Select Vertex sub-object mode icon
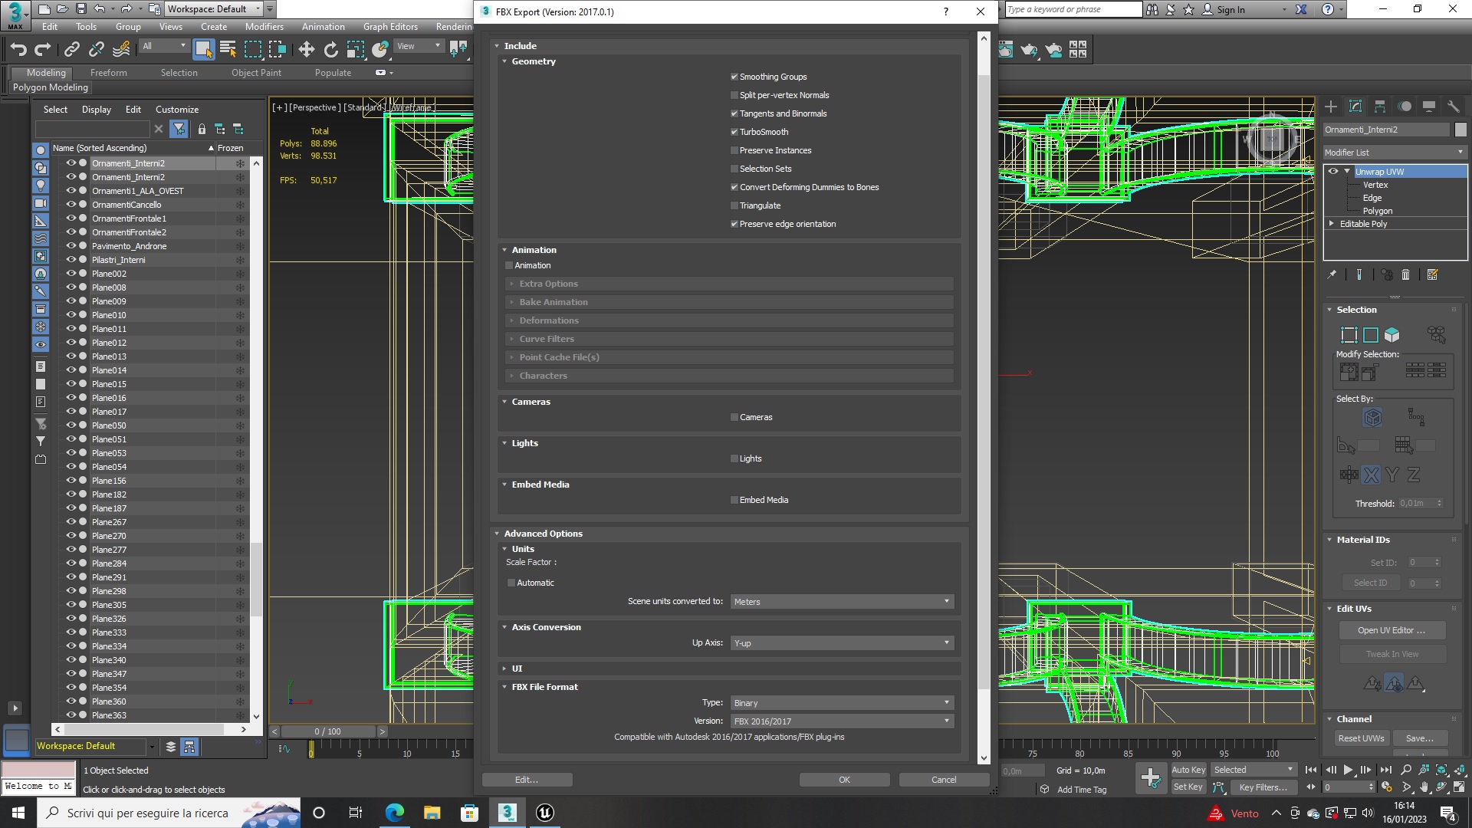The height and width of the screenshot is (828, 1472). (x=1349, y=335)
